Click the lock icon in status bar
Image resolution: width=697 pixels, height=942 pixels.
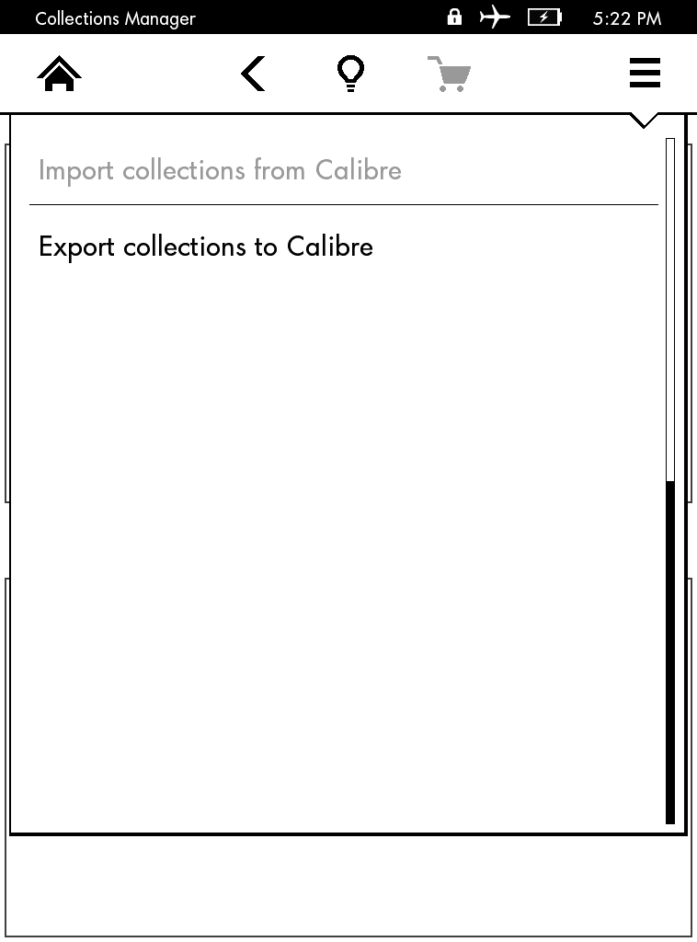(x=454, y=17)
